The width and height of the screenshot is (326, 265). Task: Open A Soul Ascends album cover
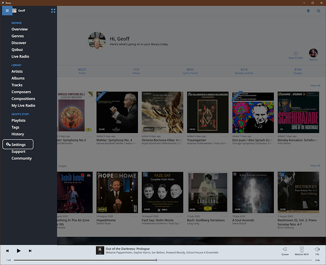point(253,192)
